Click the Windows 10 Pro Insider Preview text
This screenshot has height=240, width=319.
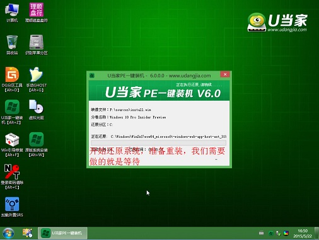click(137, 117)
